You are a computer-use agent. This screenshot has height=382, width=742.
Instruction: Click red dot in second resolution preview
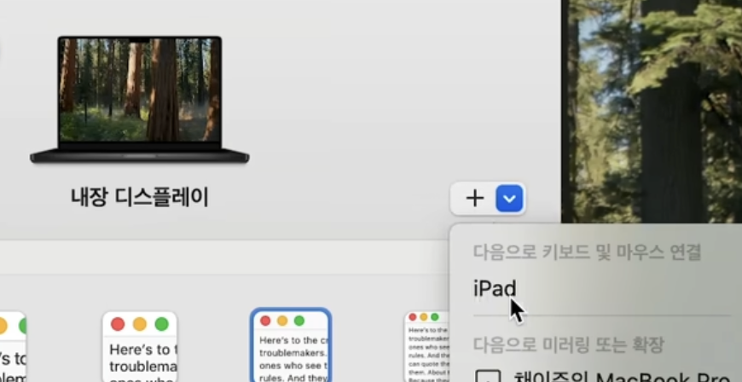click(118, 324)
